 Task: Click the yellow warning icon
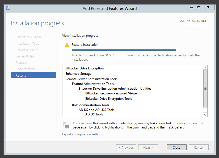[67, 45]
